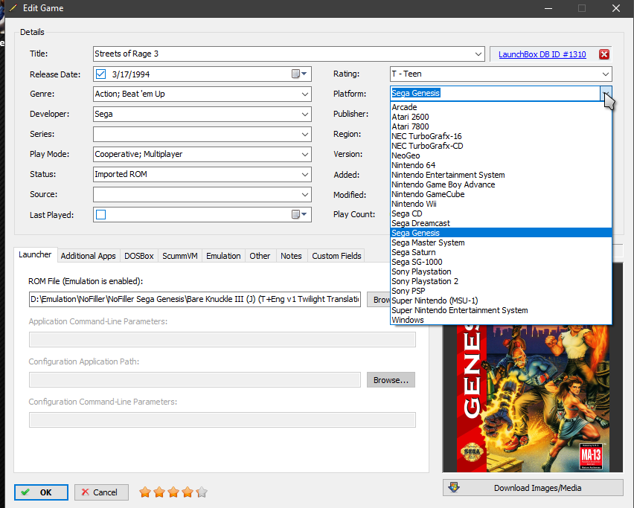Enable the Last Played checkbox
The height and width of the screenshot is (508, 634).
click(x=100, y=215)
